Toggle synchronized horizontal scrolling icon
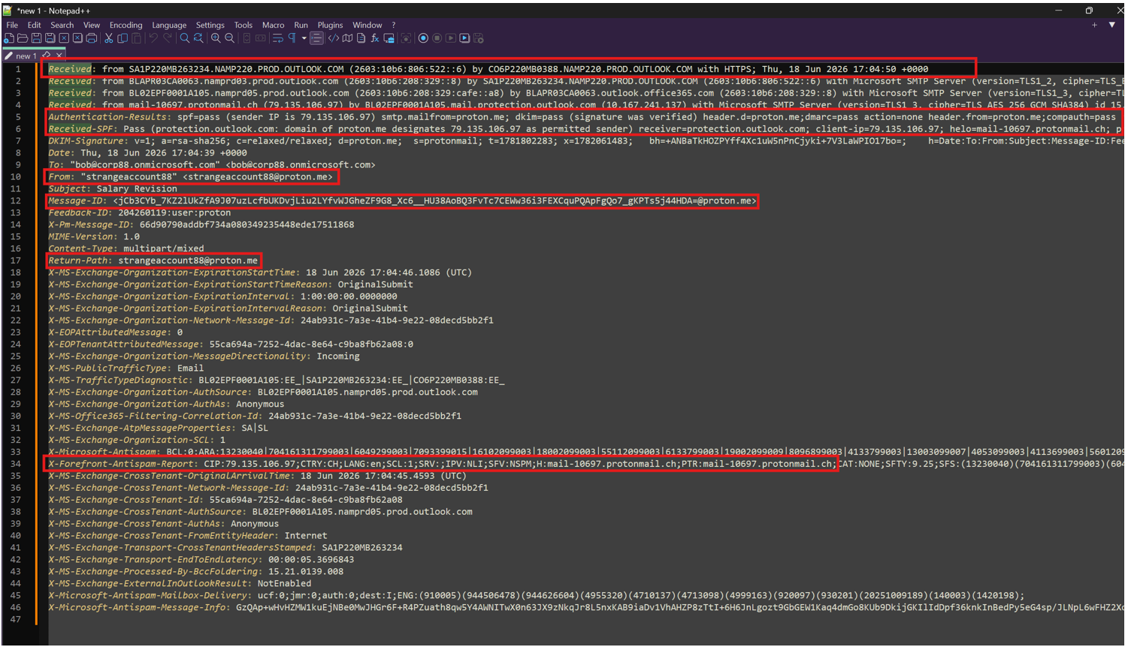This screenshot has width=1128, height=647. 261,38
